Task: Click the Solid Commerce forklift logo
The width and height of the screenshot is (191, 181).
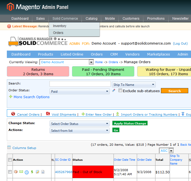Action: (13, 42)
